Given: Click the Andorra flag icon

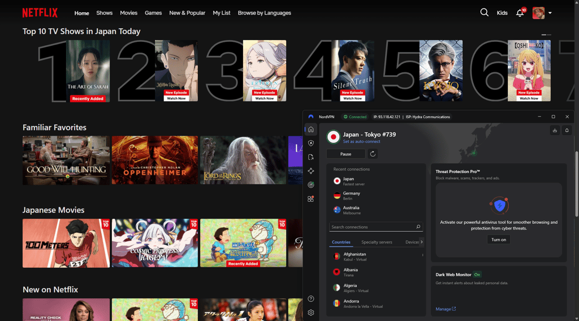Looking at the screenshot, I should click(336, 303).
